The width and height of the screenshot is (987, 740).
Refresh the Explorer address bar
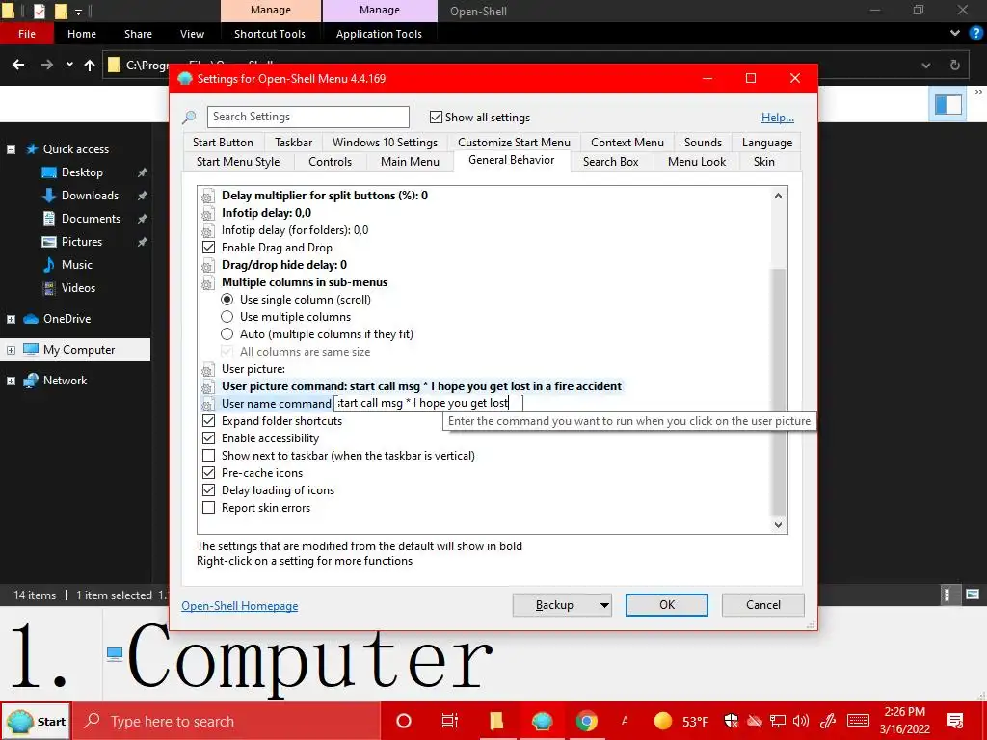(x=955, y=65)
